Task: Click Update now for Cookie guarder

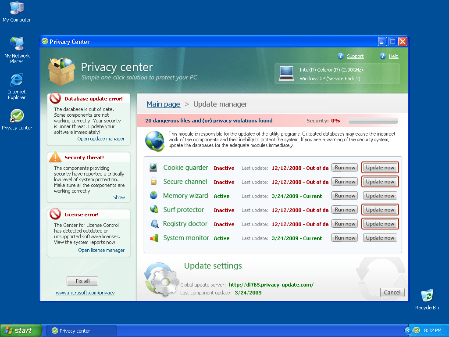Action: tap(380, 168)
